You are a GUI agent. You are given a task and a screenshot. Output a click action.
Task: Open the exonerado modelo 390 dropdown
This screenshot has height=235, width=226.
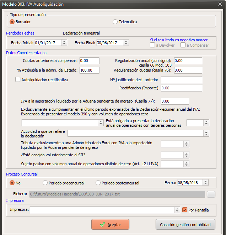[x=101, y=123]
